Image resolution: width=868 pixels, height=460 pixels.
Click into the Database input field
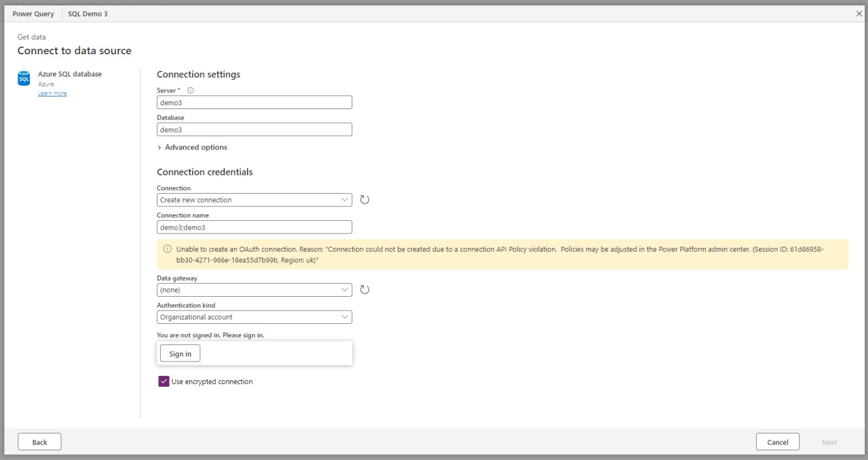tap(254, 130)
